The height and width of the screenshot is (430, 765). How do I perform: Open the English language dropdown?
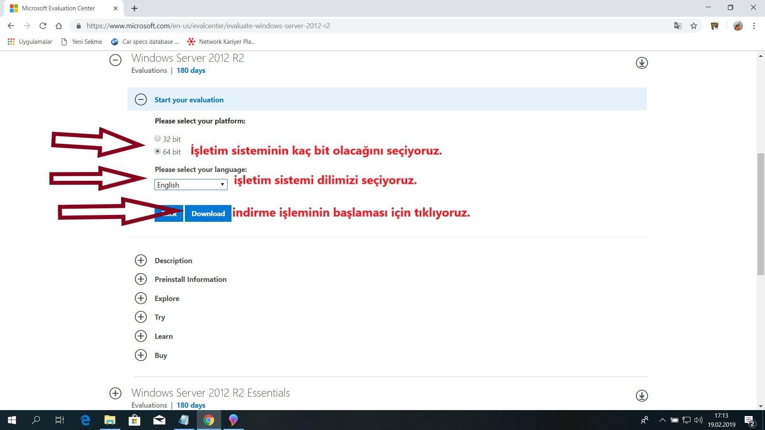pos(191,185)
